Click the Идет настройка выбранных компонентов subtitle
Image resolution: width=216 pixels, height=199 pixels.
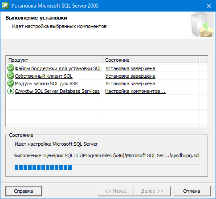59,26
